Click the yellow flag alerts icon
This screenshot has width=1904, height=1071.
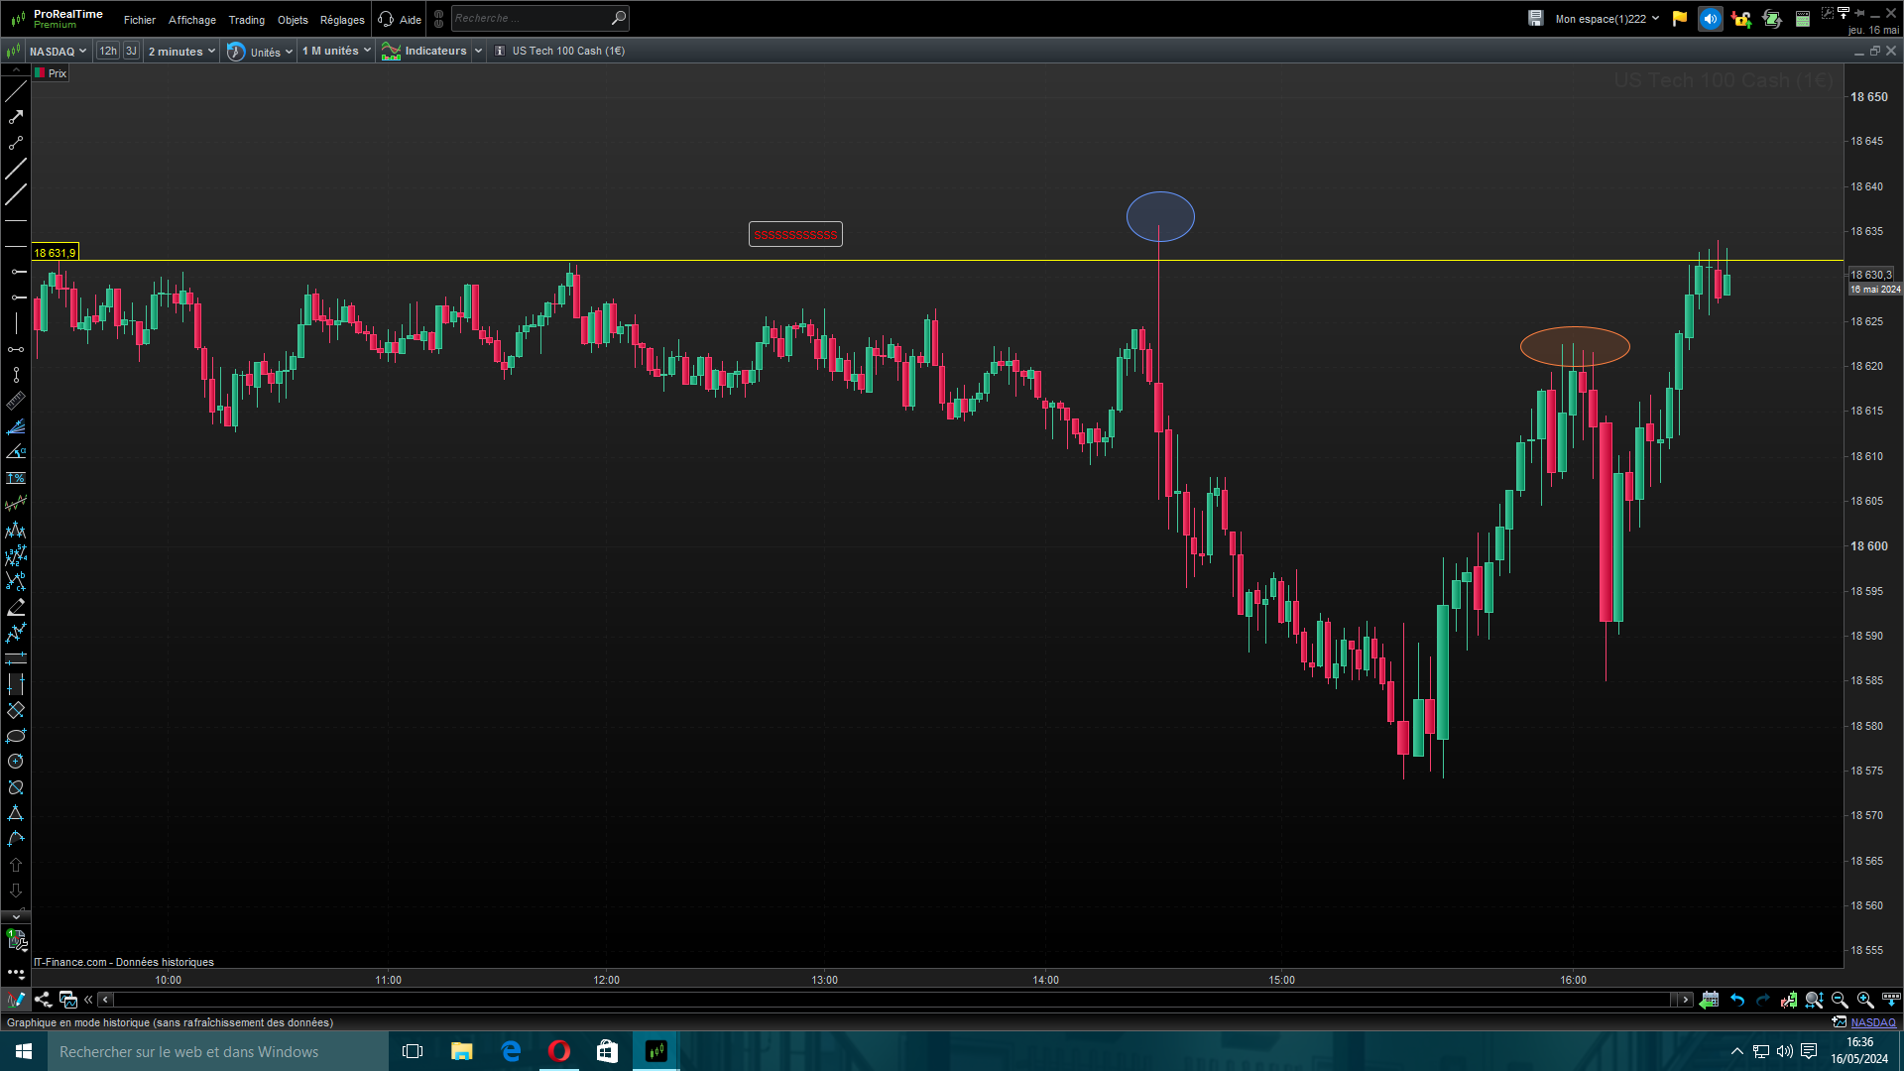1680,19
